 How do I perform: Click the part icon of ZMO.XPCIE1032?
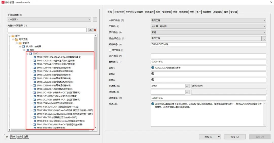(x=34, y=121)
